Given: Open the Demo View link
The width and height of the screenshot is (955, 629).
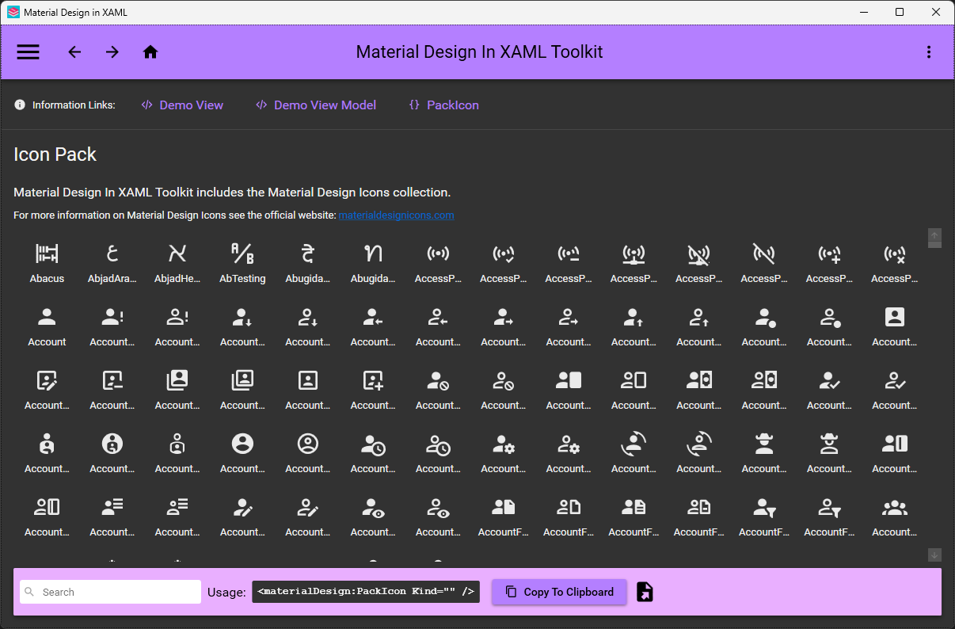Looking at the screenshot, I should click(182, 105).
